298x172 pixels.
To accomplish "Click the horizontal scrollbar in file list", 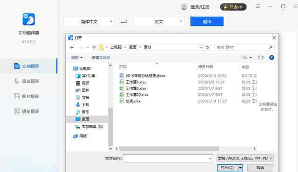I will pos(169,149).
